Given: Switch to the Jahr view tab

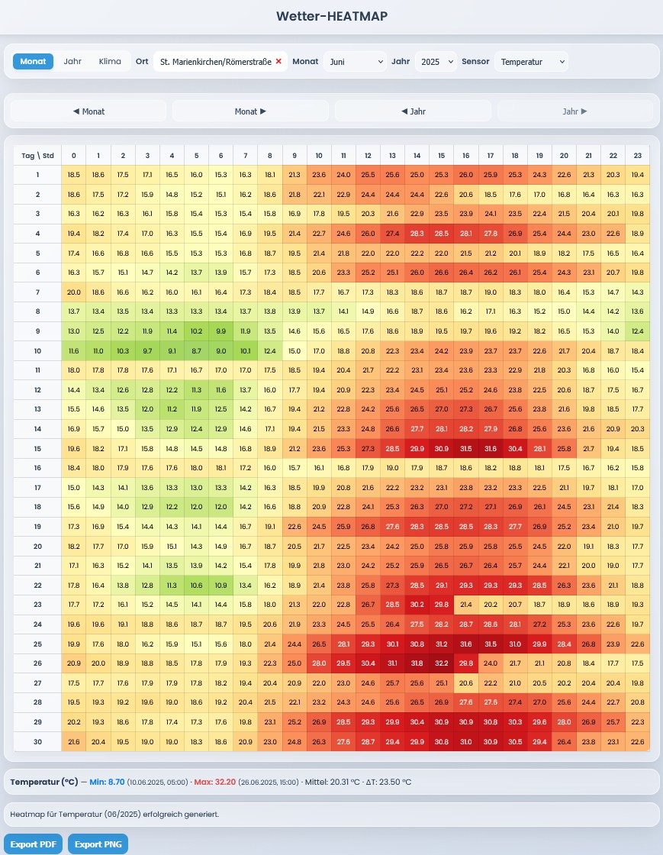Looking at the screenshot, I should [x=72, y=61].
